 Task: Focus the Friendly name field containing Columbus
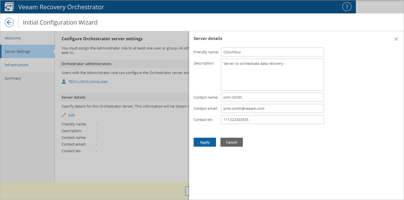[272, 52]
